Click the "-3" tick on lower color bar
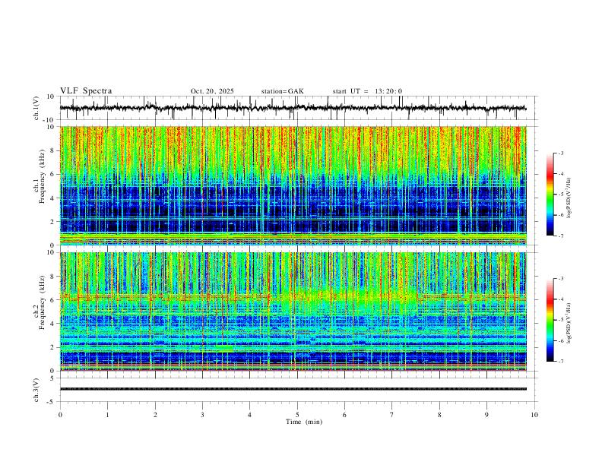The height and width of the screenshot is (465, 602). pos(561,279)
